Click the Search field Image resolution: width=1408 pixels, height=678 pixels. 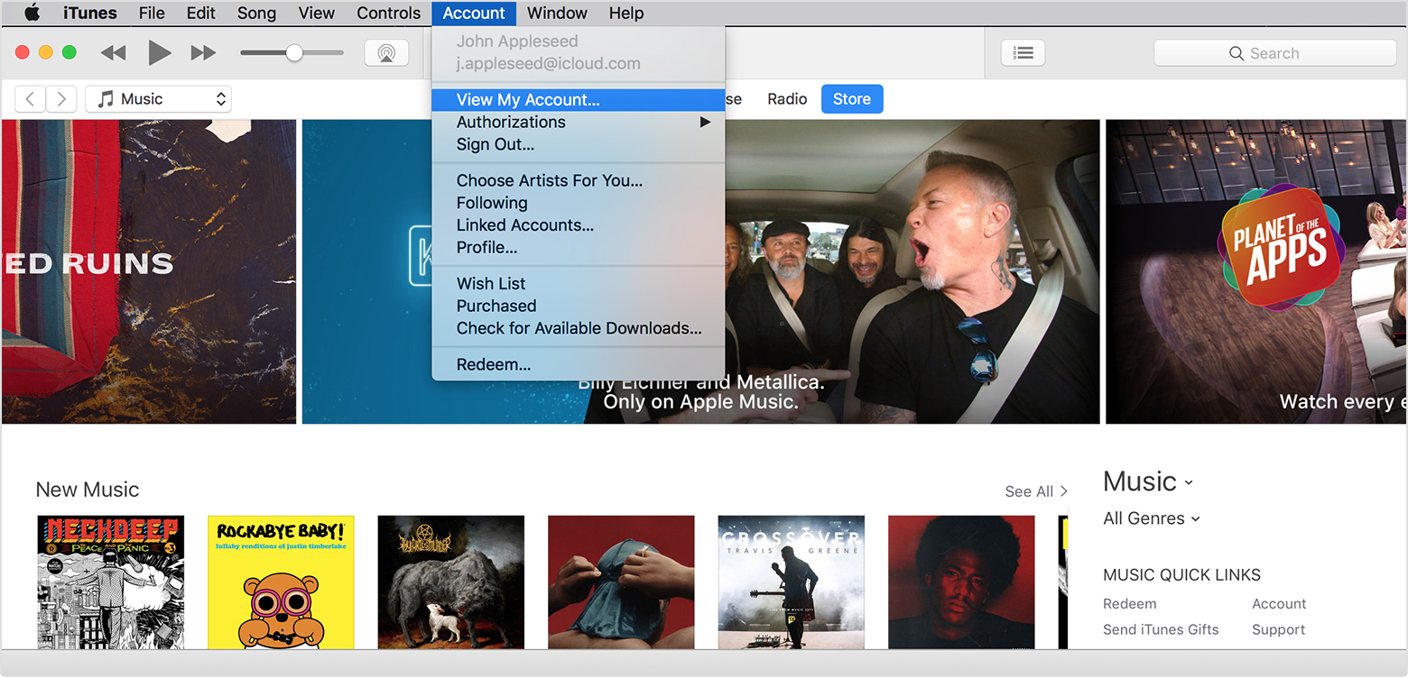coord(1274,53)
